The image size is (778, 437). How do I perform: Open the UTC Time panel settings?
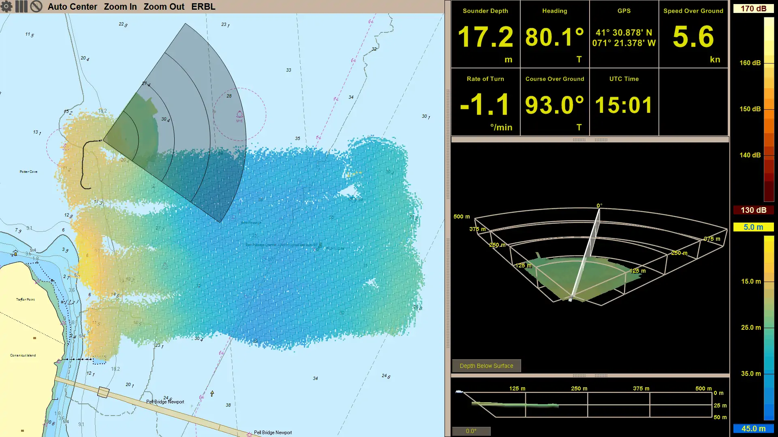coord(624,78)
